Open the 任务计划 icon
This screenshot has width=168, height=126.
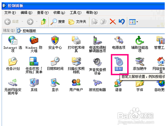point(13,61)
